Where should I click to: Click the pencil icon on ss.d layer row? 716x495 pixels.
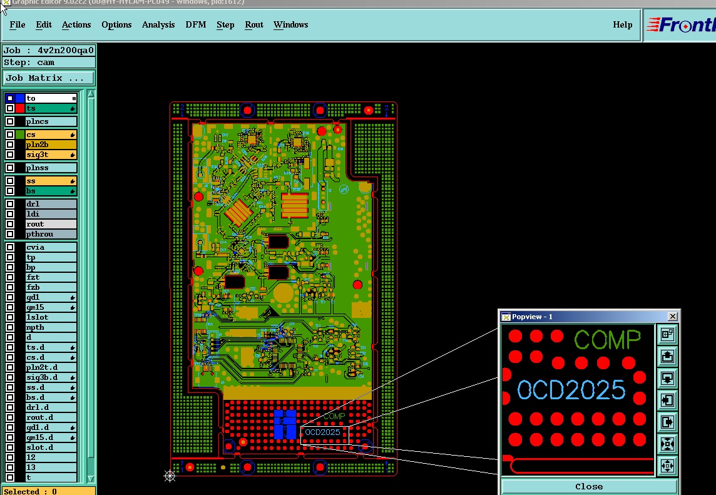tap(73, 388)
